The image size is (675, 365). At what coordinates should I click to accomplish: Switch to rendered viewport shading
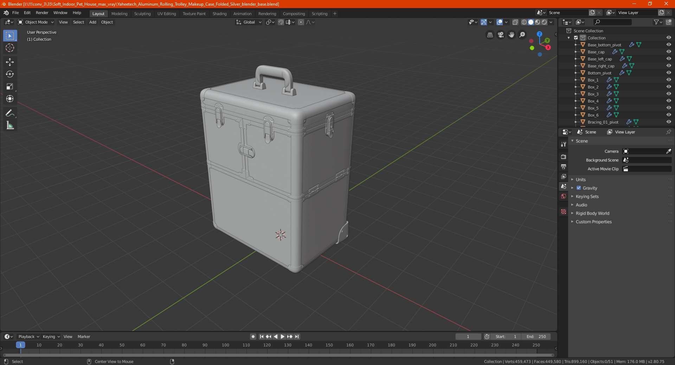(544, 22)
